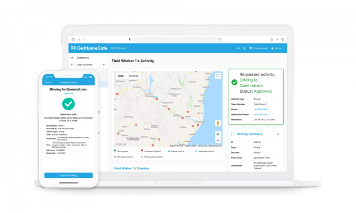Viewport: 356px width, 213px height.
Task: Click the Automated check-in legend item
Action: click(205, 151)
